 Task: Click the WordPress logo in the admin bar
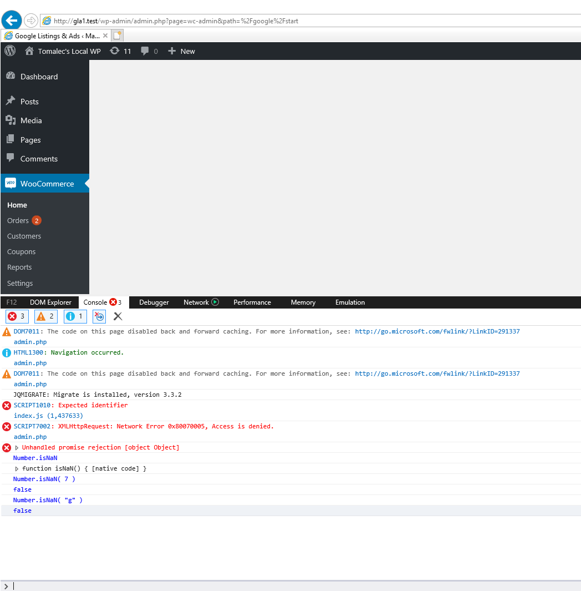9,50
